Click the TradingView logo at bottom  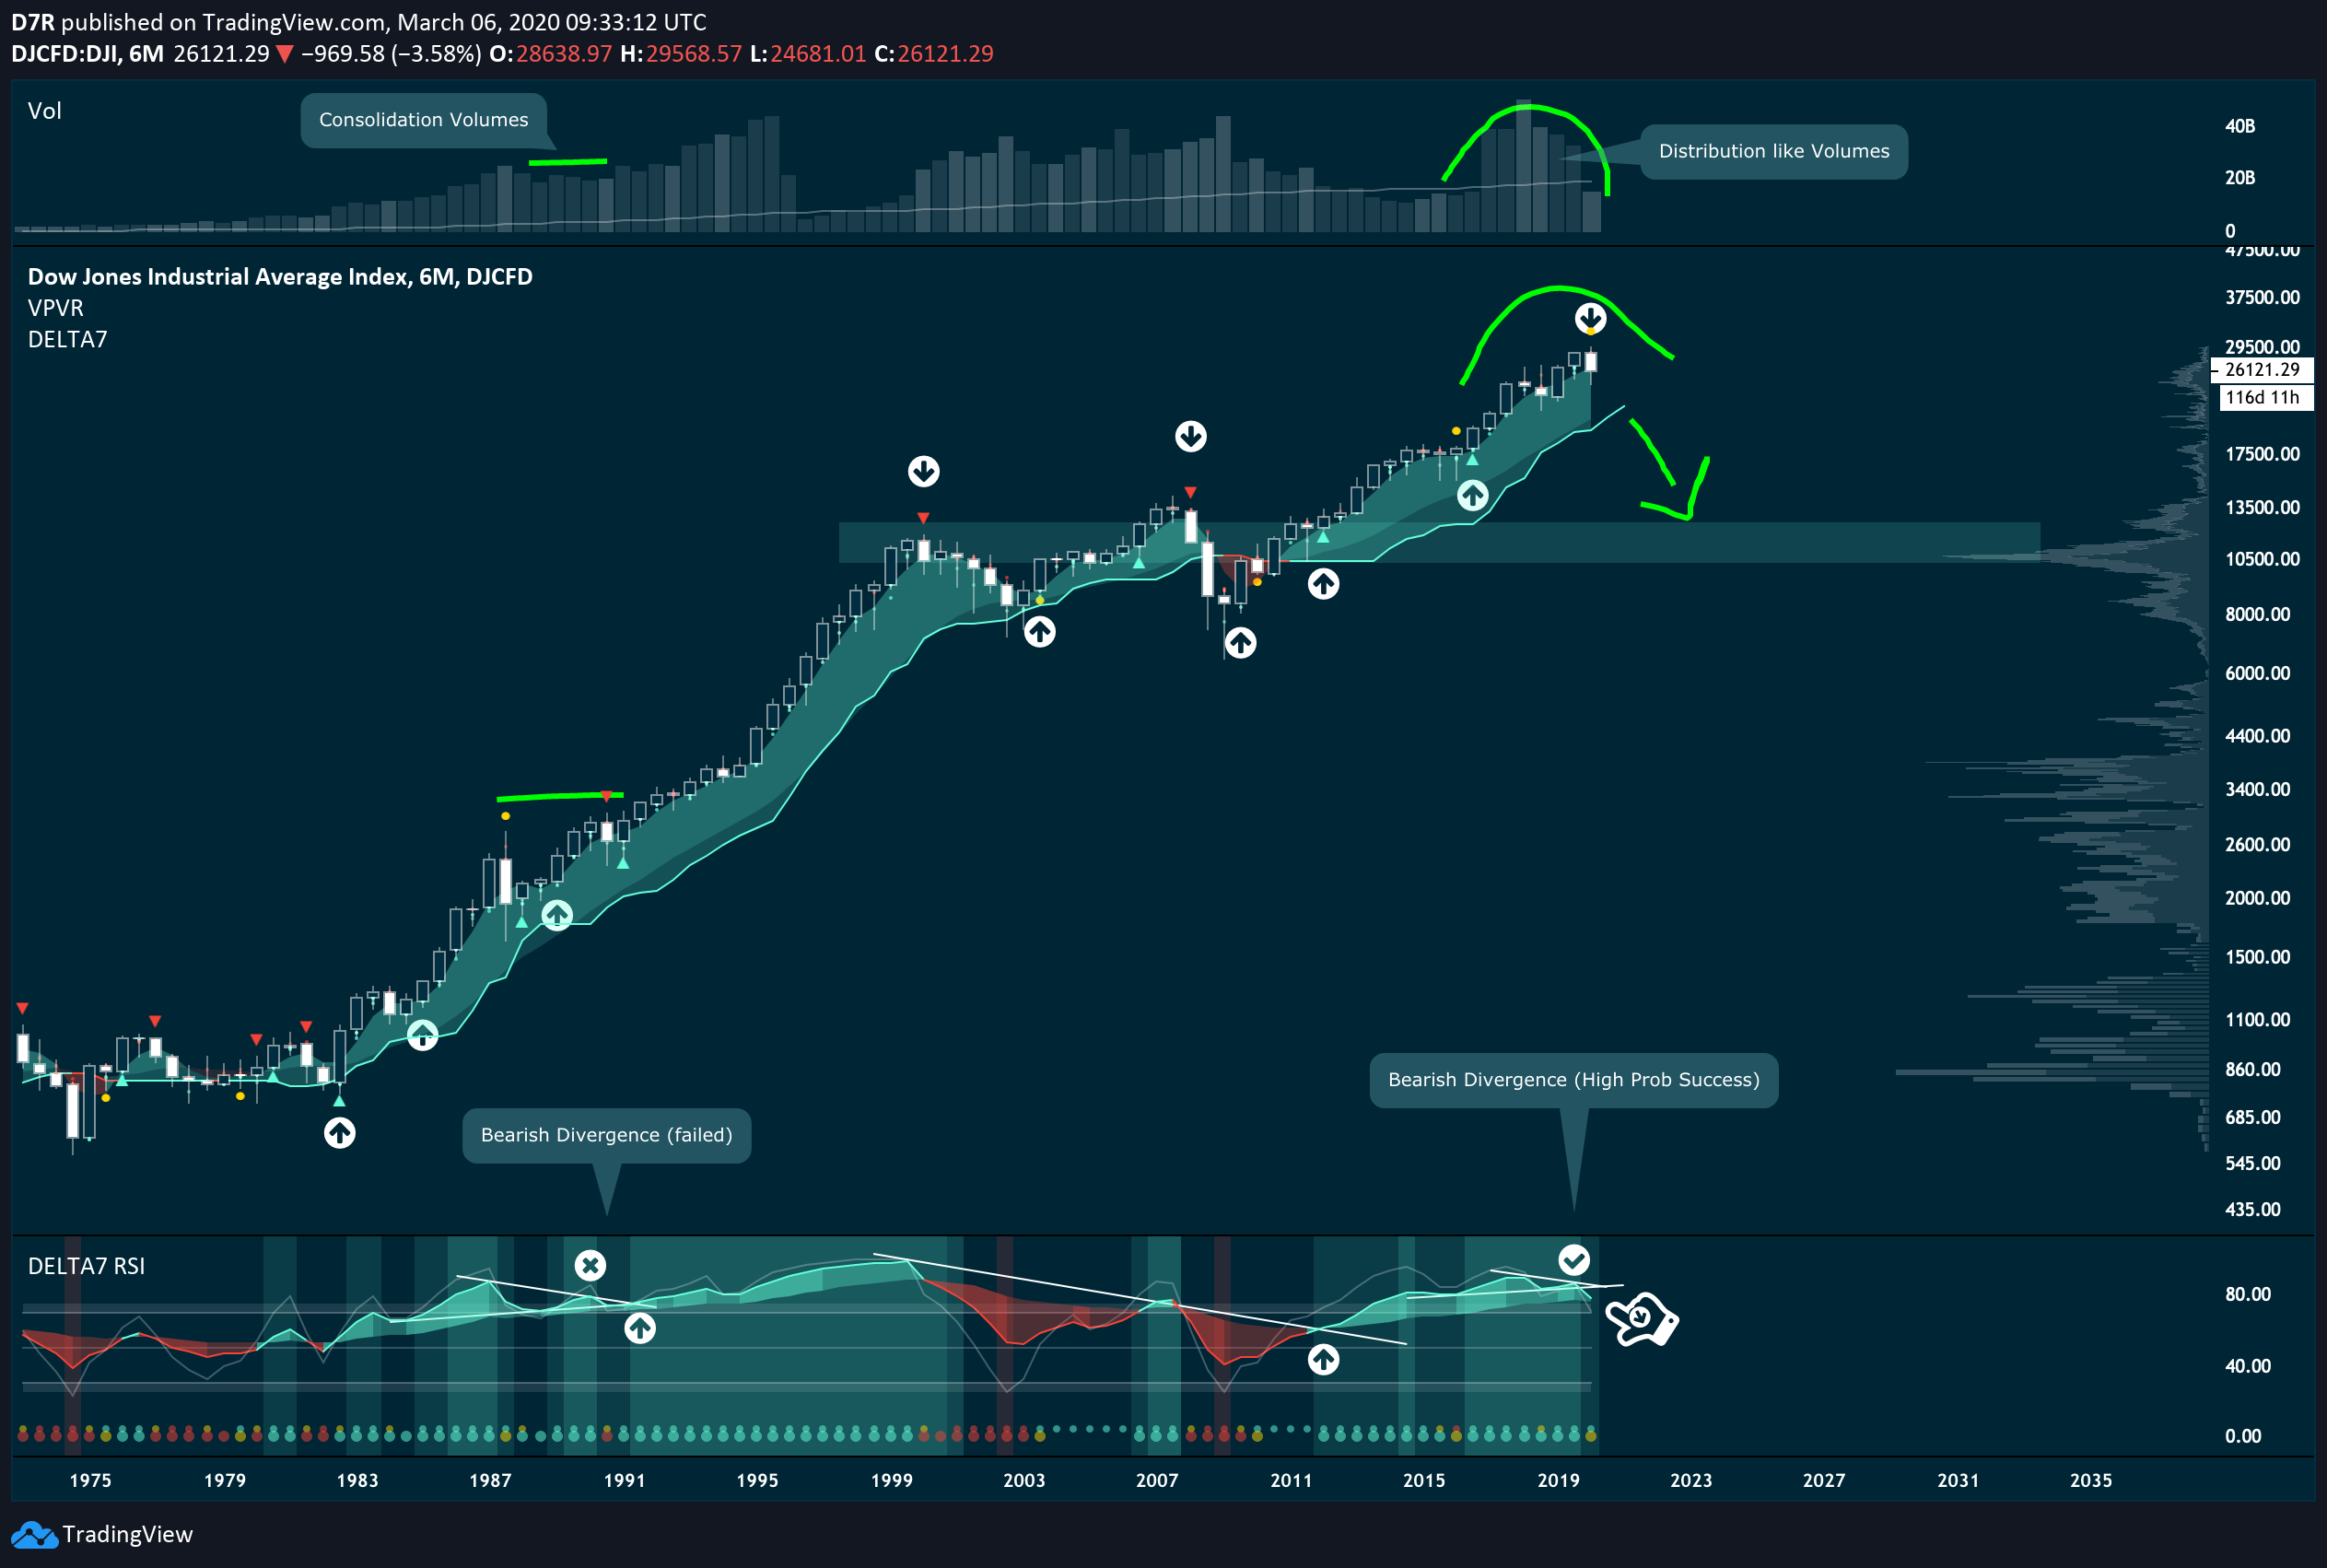101,1534
